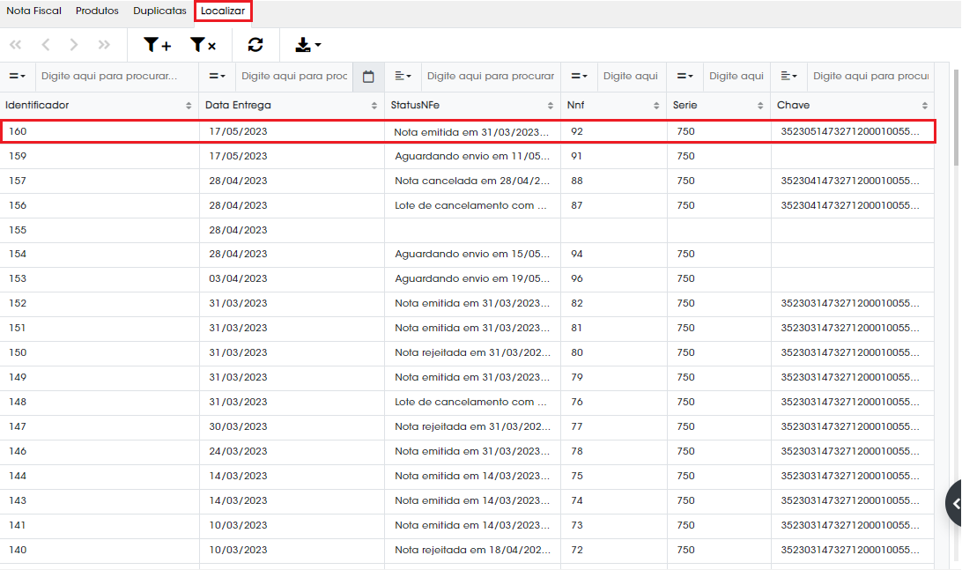Focus the Serie search field
The image size is (962, 570).
(x=736, y=77)
